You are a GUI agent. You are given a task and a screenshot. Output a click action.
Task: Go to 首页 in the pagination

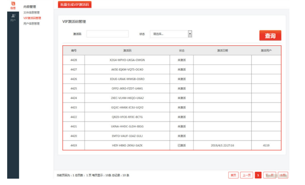pyautogui.click(x=233, y=175)
